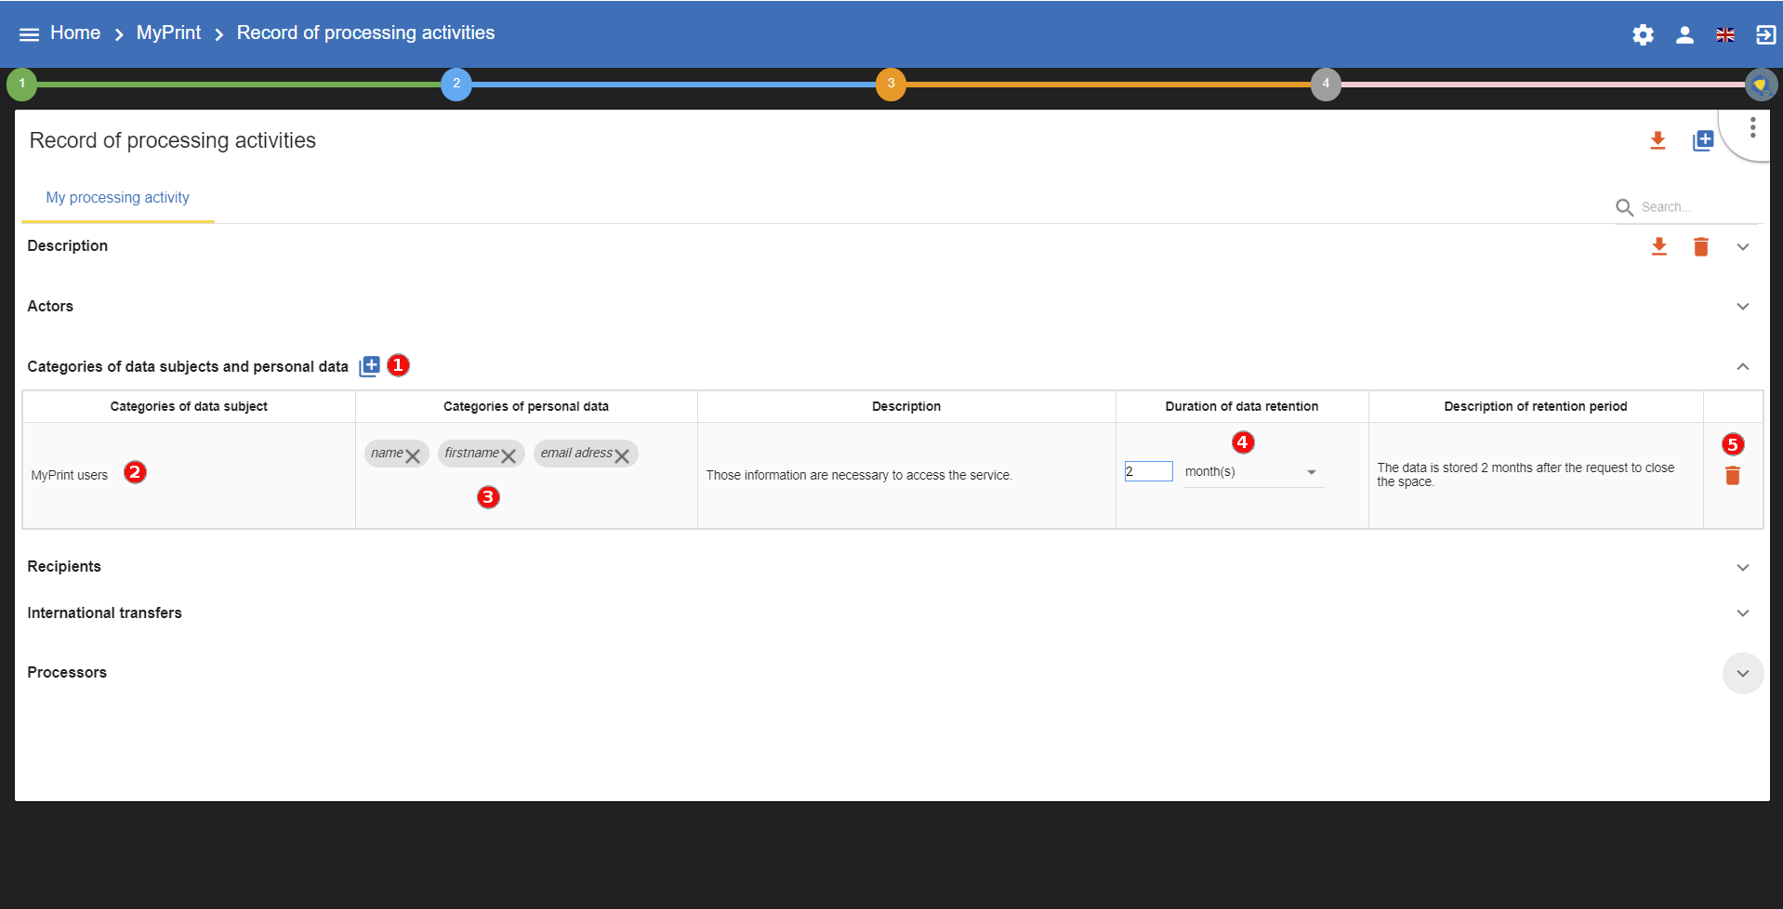This screenshot has height=909, width=1783.
Task: Open the hamburger navigation menu
Action: click(30, 34)
